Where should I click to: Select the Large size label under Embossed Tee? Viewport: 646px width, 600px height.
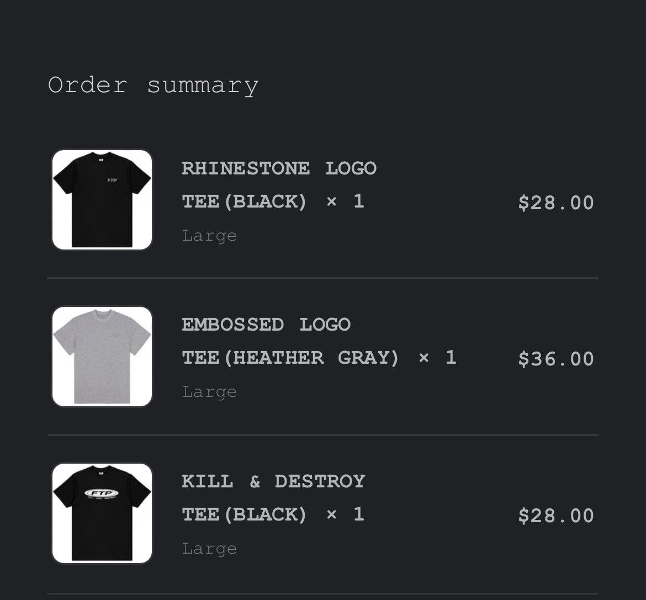click(209, 392)
